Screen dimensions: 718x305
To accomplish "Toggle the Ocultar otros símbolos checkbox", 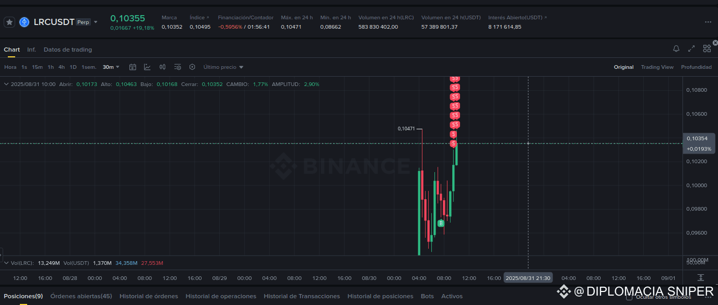I will [629, 297].
